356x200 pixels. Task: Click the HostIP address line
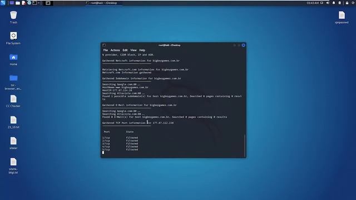117,90
